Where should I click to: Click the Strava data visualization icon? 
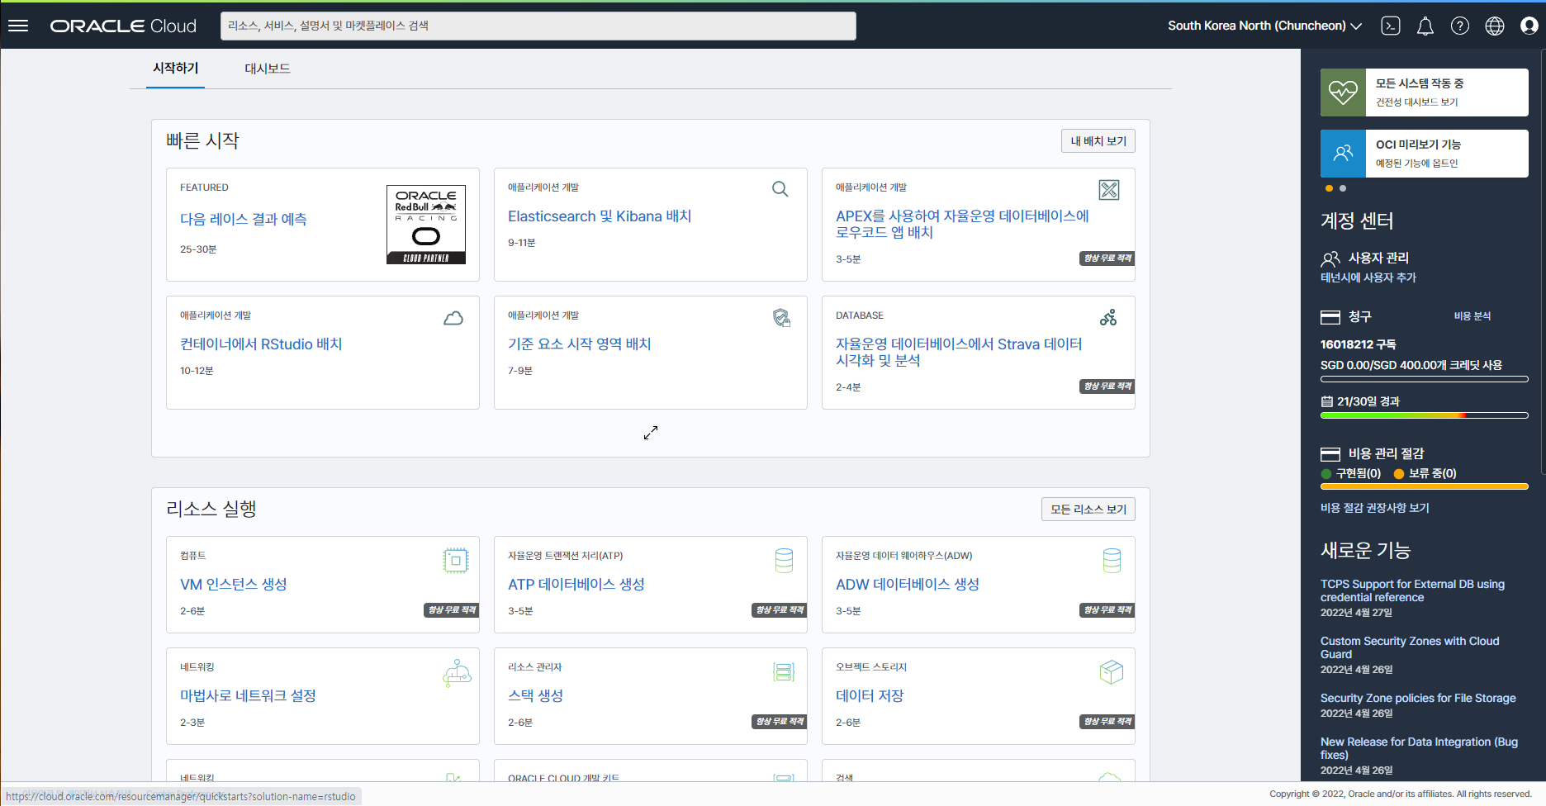pos(1108,317)
